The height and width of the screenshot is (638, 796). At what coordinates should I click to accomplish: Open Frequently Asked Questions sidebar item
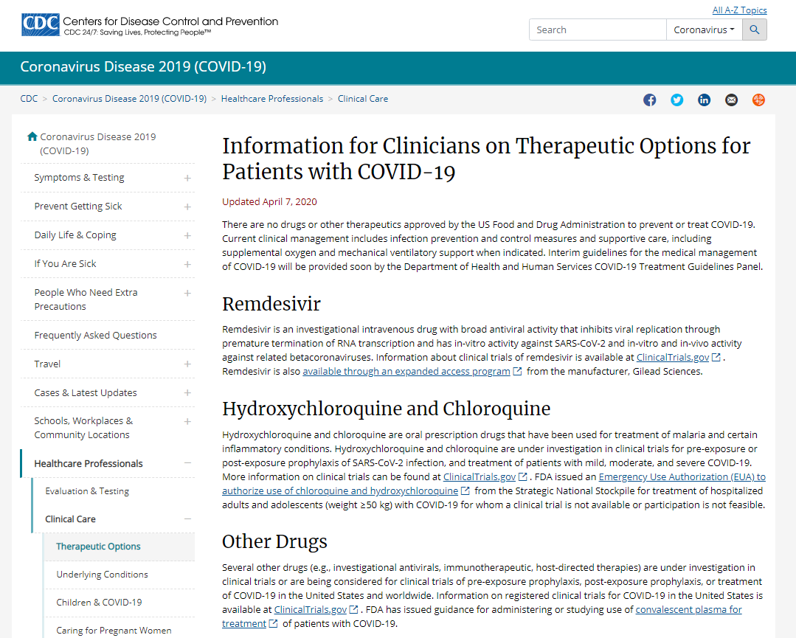point(95,336)
